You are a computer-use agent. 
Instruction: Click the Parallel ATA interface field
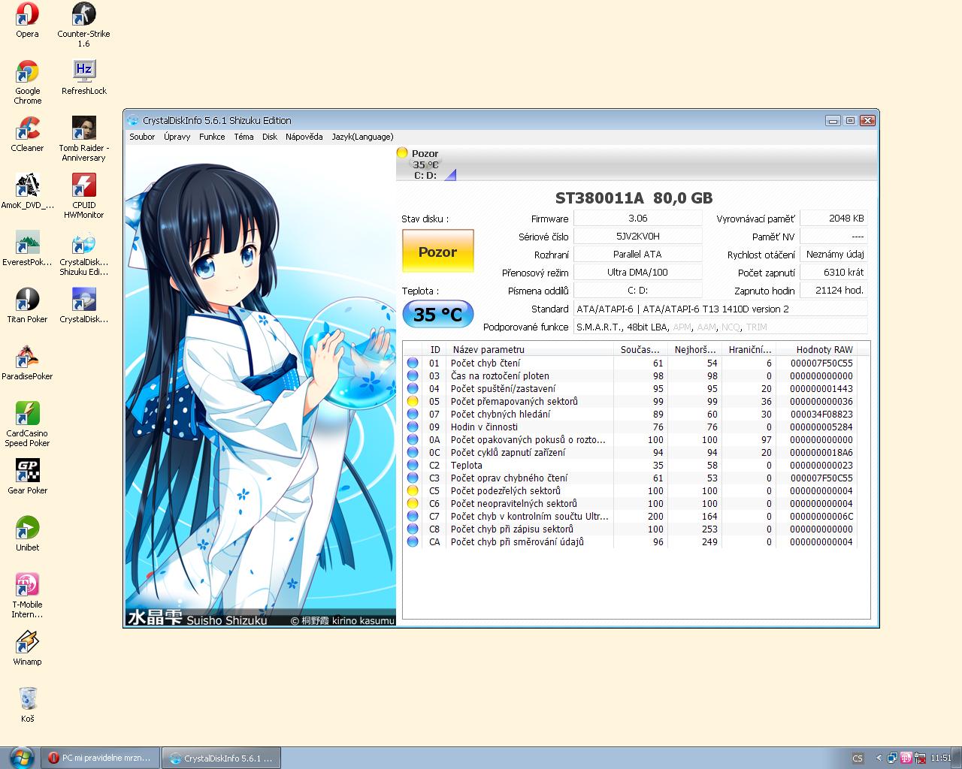tap(637, 254)
